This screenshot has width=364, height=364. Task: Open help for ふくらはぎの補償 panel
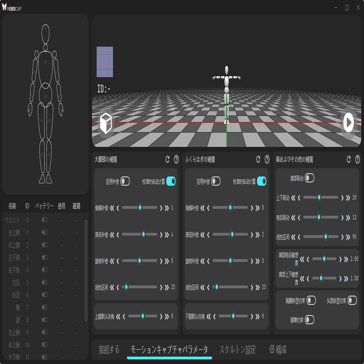coord(267,159)
